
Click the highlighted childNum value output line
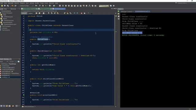point(132,33)
